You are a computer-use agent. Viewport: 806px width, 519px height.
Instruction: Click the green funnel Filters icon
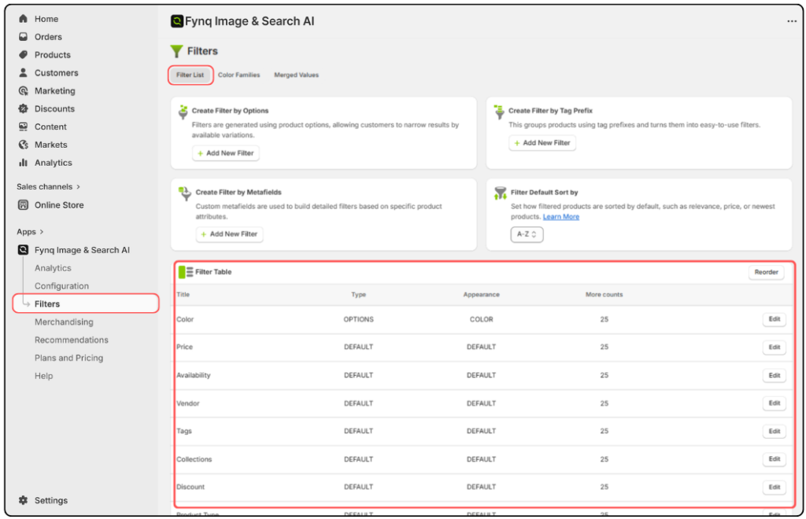[176, 51]
